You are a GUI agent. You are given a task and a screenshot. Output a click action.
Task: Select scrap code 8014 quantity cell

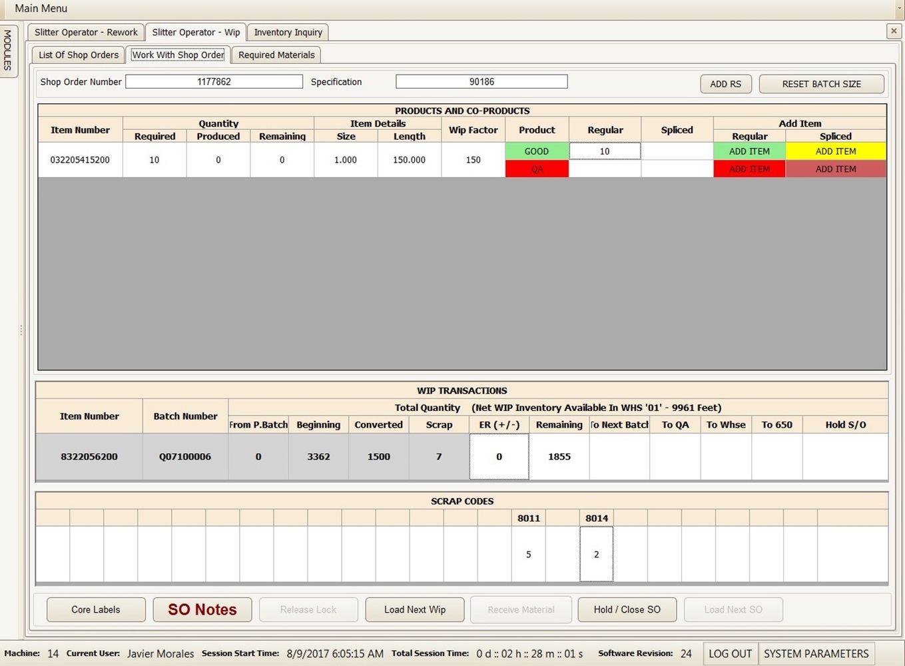(x=596, y=554)
